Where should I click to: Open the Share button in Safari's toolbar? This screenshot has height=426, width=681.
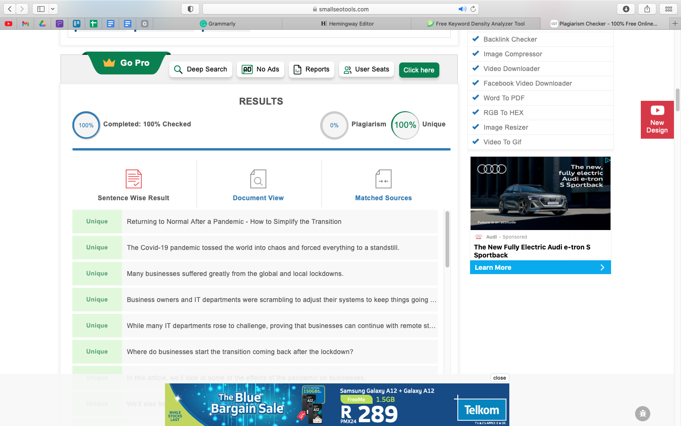point(647,9)
